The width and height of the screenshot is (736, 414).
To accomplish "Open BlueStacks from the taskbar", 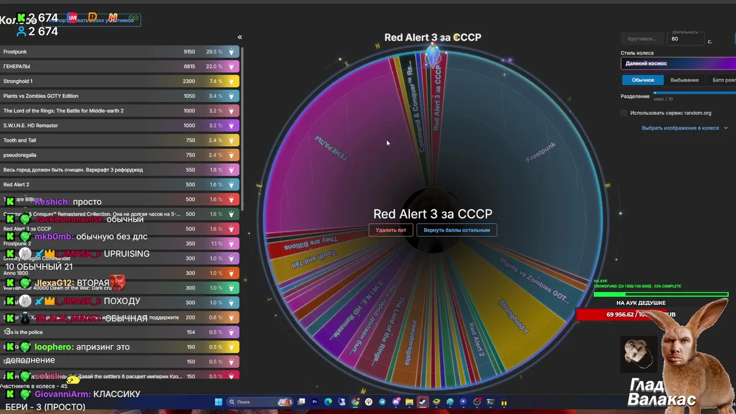I will [x=436, y=402].
